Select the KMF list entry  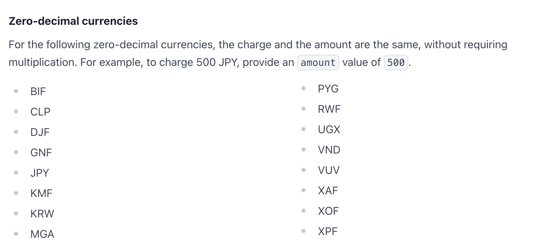(x=41, y=193)
